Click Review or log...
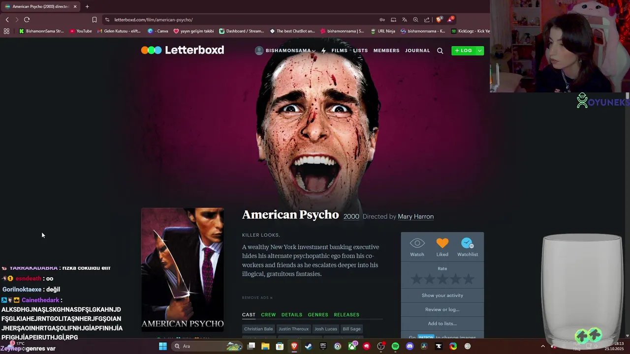This screenshot has width=630, height=354. pyautogui.click(x=442, y=309)
